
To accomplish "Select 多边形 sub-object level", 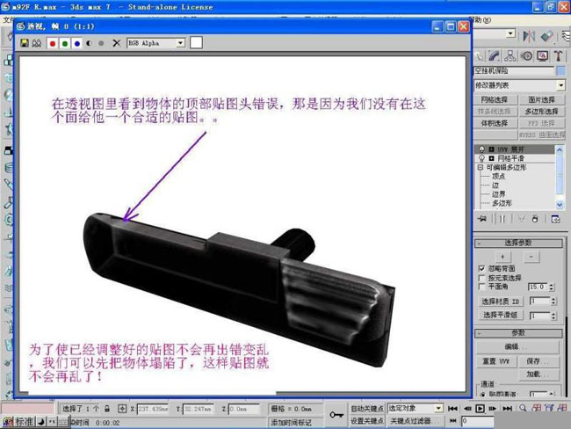I will [x=502, y=203].
